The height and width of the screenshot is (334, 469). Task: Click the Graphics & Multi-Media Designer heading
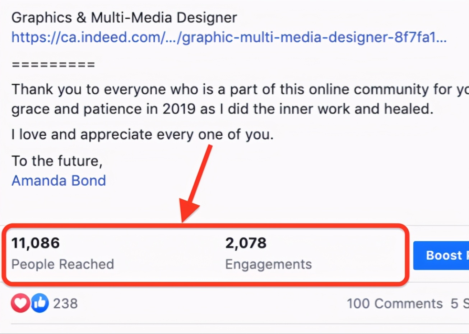pos(124,18)
